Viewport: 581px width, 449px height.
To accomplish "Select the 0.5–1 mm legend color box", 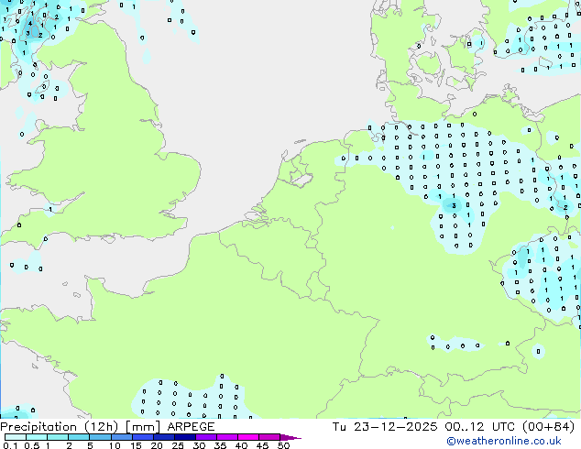I will click(37, 437).
